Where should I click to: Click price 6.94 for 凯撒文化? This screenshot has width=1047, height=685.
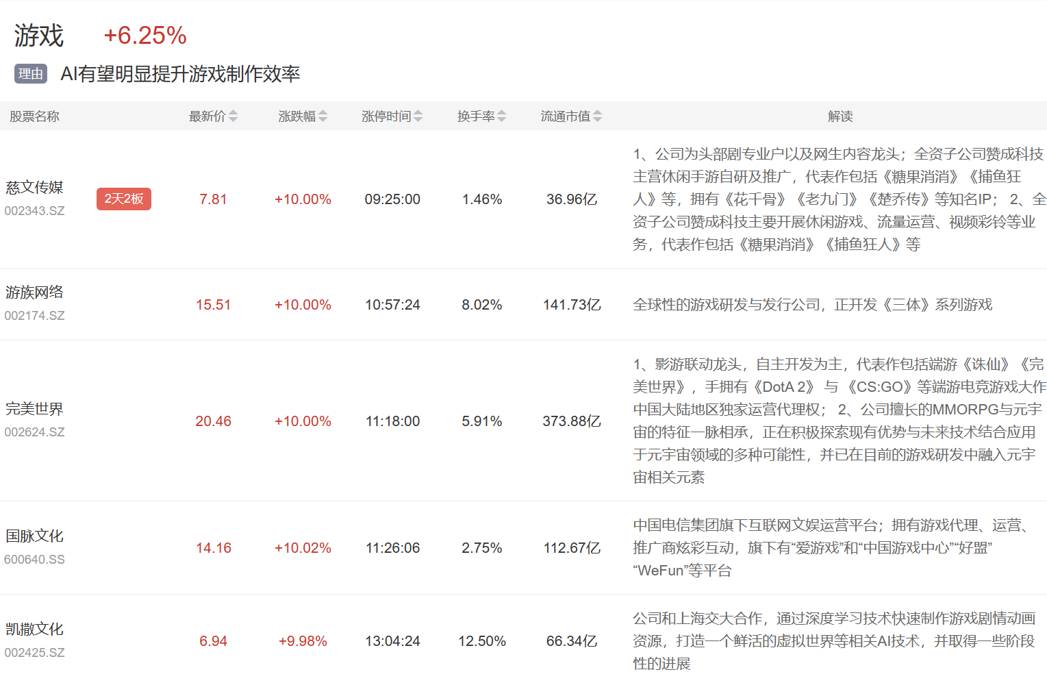click(213, 641)
